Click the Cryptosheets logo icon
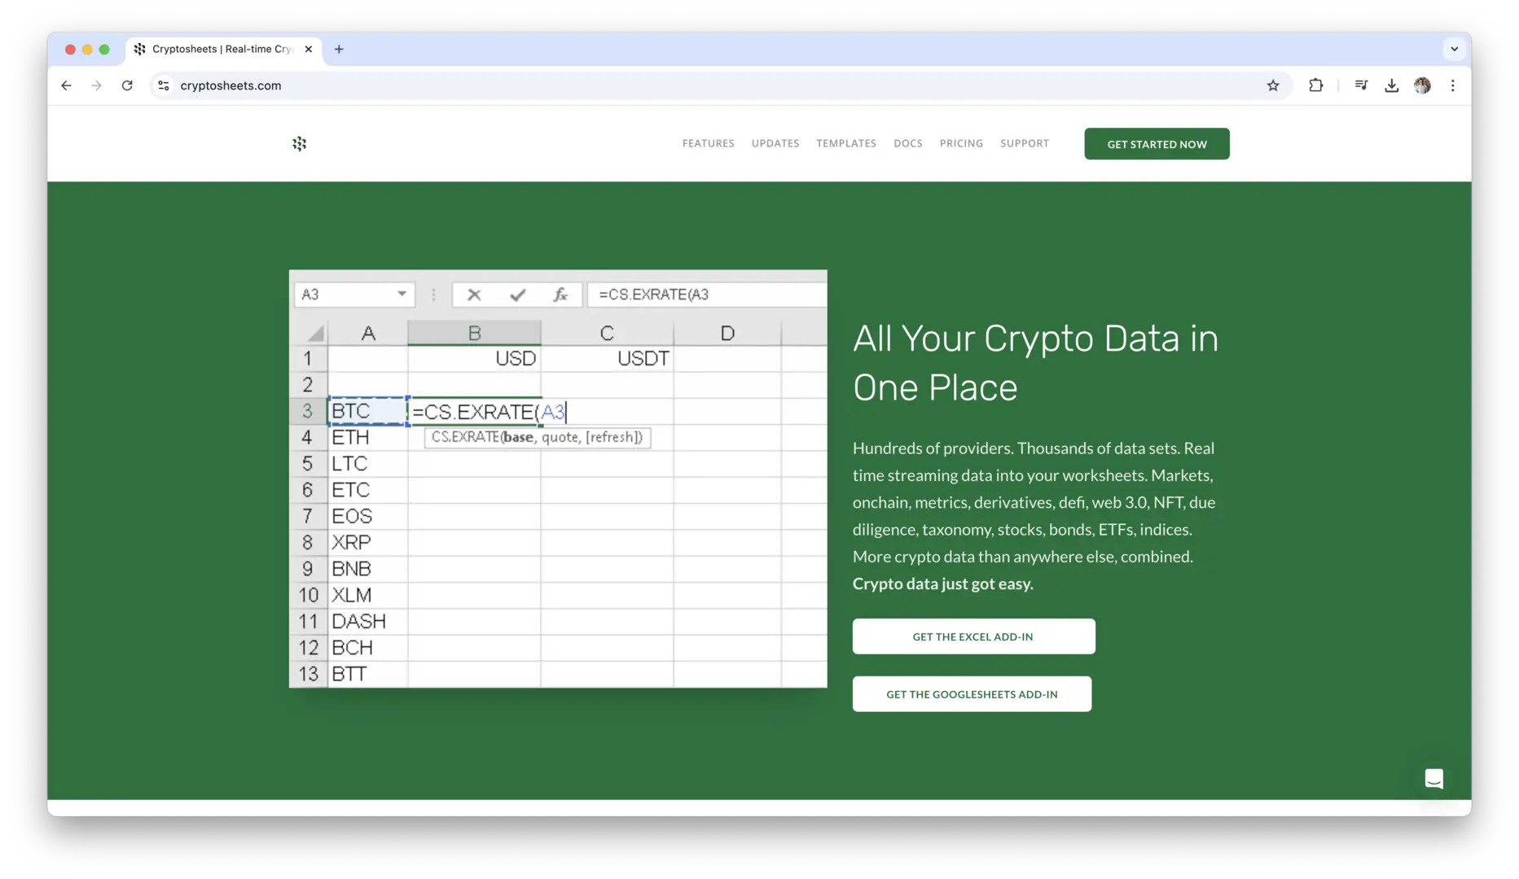Image resolution: width=1519 pixels, height=879 pixels. click(300, 144)
